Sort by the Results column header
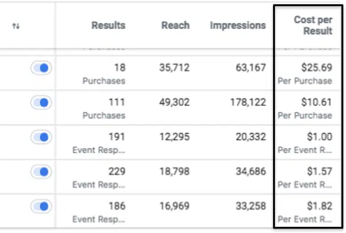Image resolution: width=346 pixels, height=233 pixels. click(x=108, y=26)
